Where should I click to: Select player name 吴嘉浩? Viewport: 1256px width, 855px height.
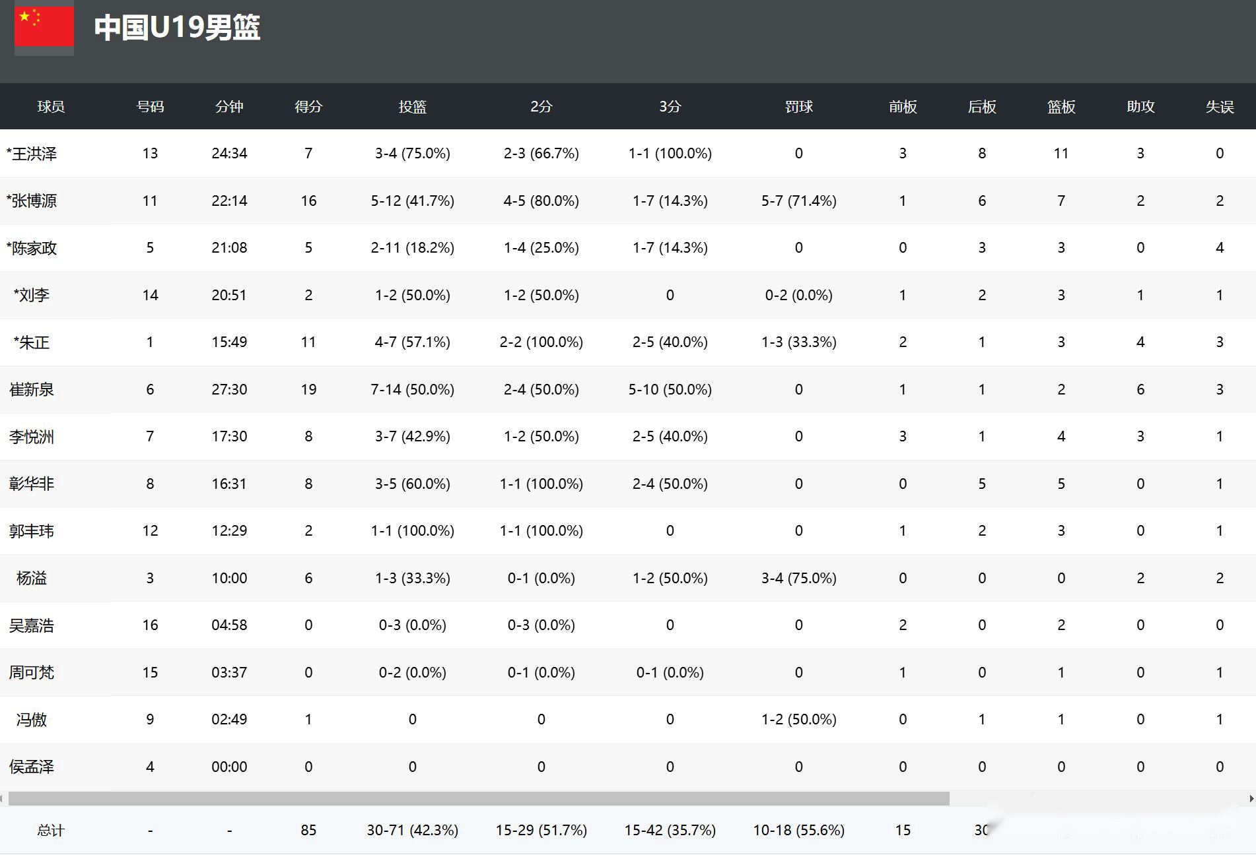[32, 625]
